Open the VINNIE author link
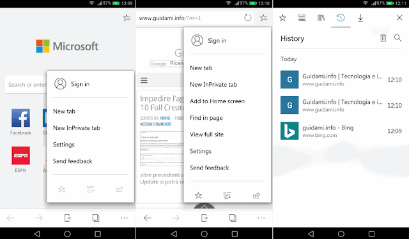 click(x=165, y=118)
